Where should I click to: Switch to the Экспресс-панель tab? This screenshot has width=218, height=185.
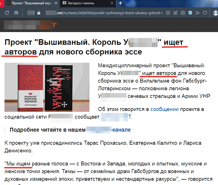coord(87,3)
